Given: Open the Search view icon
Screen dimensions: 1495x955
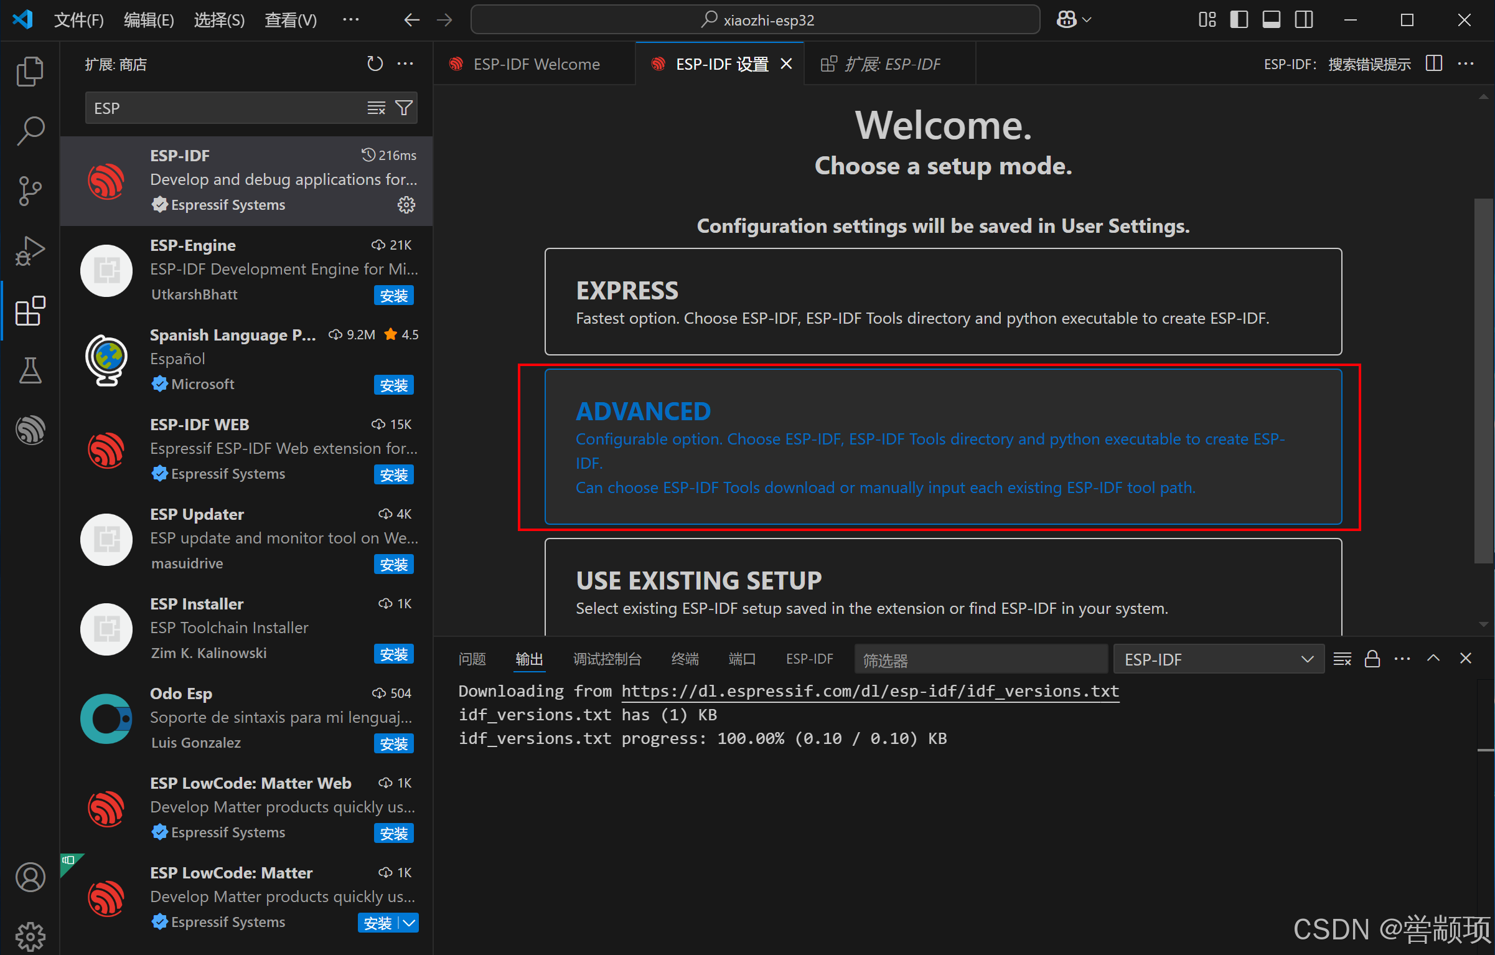Looking at the screenshot, I should point(30,131).
